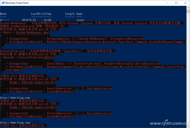This screenshot has height=128, width=190.
Task: Minimize the Windows PowerShell window
Action: 163,3
